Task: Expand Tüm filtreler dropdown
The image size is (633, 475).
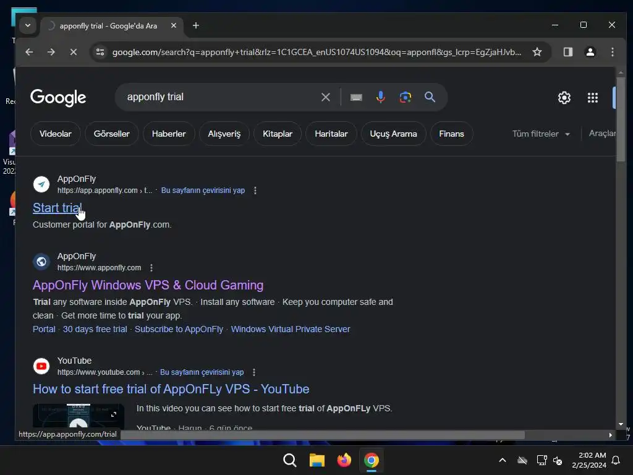Action: [x=541, y=134]
